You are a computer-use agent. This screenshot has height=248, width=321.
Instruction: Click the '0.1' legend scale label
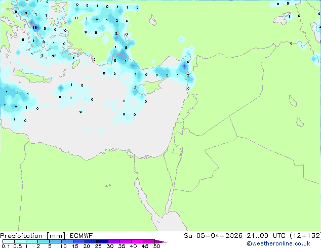[x=6, y=246]
